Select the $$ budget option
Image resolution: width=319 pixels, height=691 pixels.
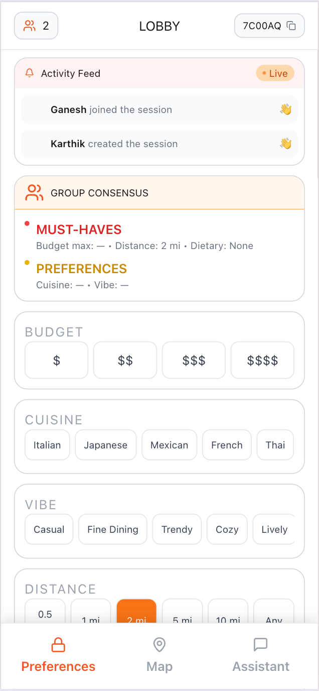coord(125,360)
